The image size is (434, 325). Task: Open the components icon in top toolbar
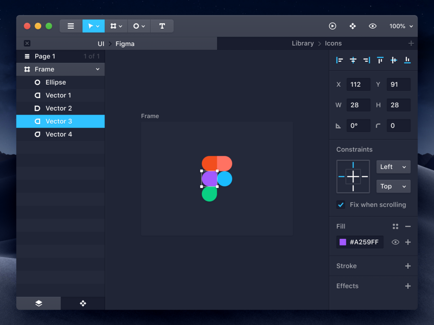pos(352,26)
